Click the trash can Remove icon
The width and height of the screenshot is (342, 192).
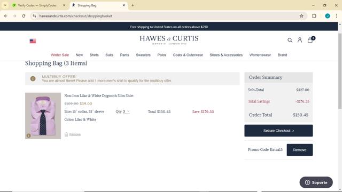pos(66,134)
